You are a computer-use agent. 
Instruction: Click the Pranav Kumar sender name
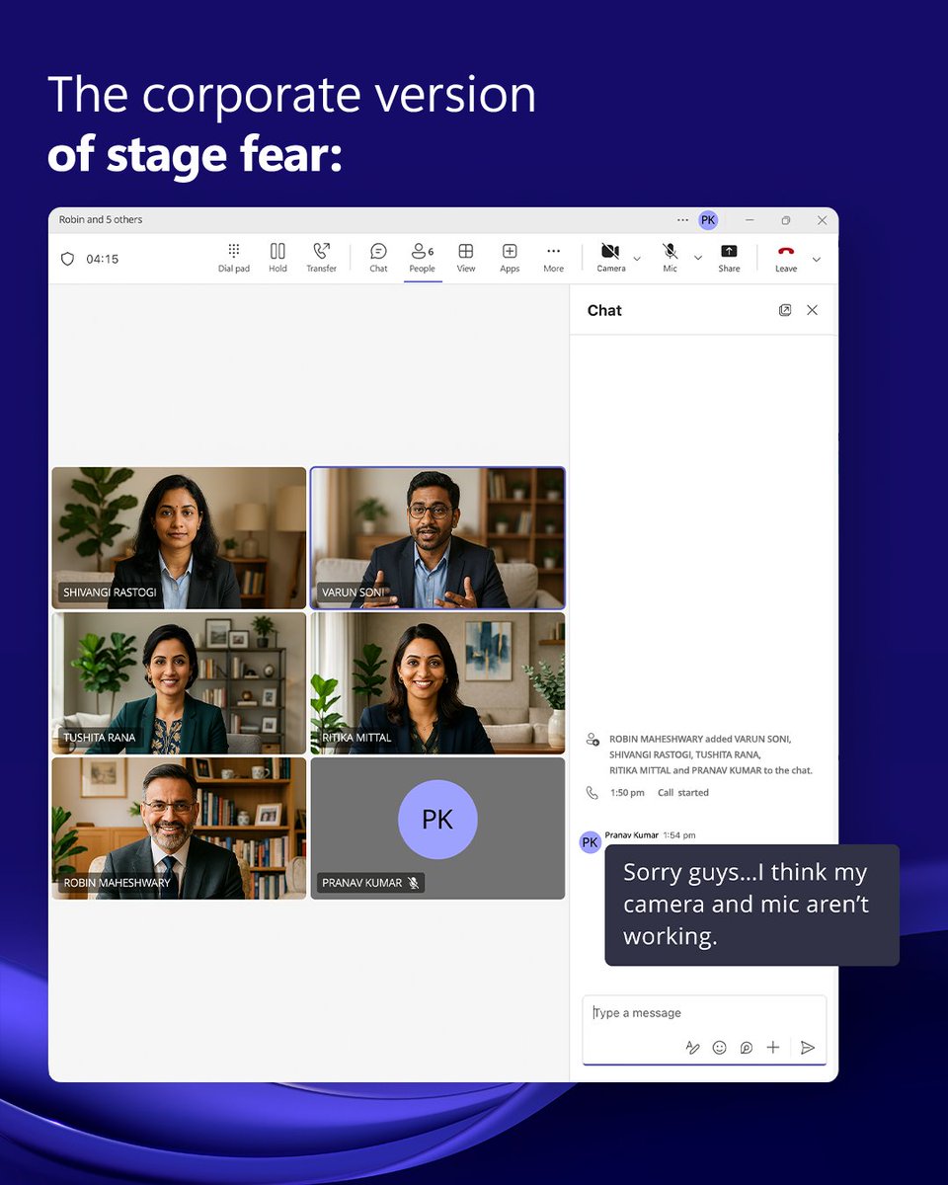[x=632, y=835]
